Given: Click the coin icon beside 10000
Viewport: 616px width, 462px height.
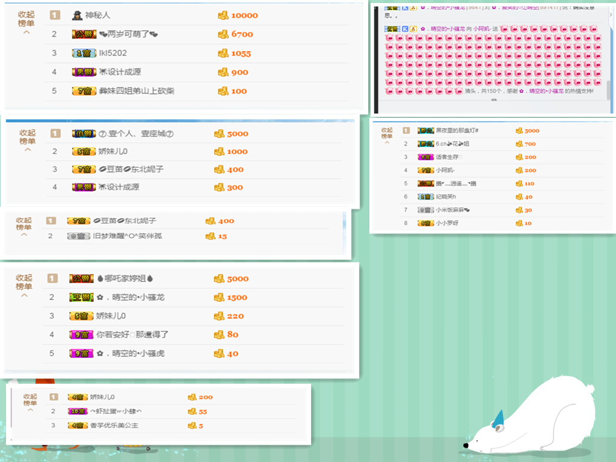Looking at the screenshot, I should tap(223, 15).
